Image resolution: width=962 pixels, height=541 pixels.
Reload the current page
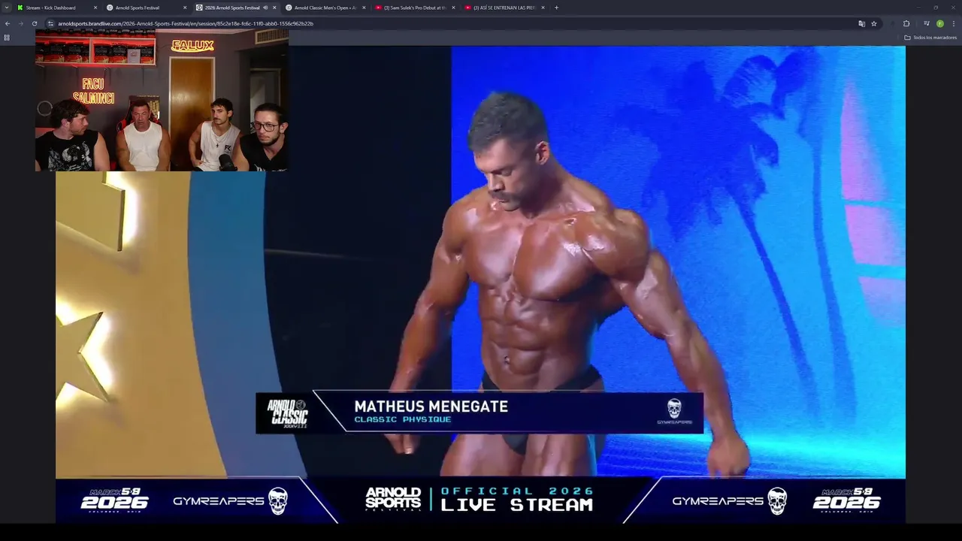pos(35,23)
